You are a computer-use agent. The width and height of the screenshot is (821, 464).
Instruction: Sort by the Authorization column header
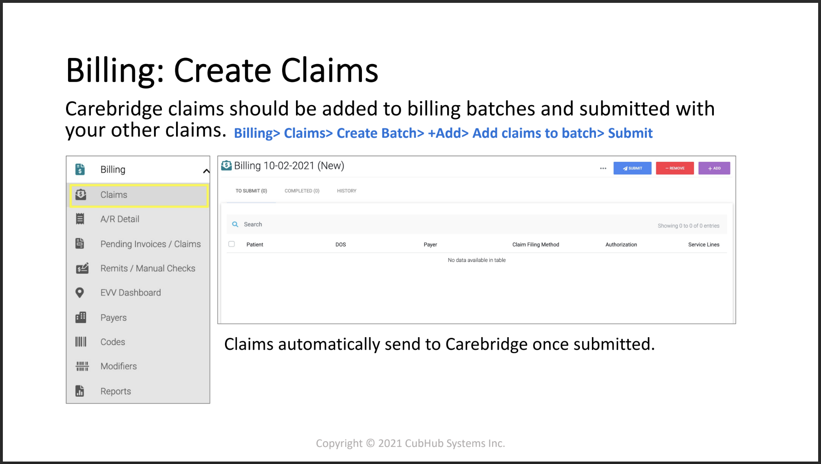(621, 245)
